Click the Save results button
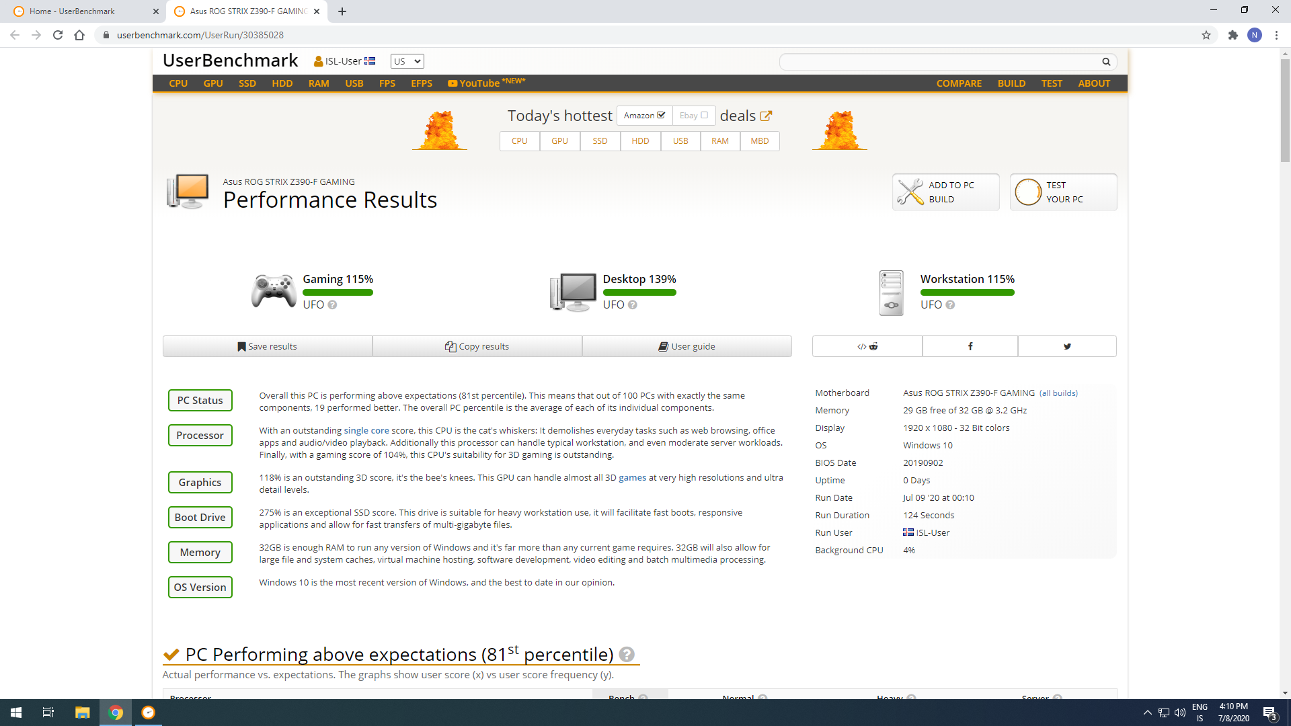The width and height of the screenshot is (1291, 726). 267,346
